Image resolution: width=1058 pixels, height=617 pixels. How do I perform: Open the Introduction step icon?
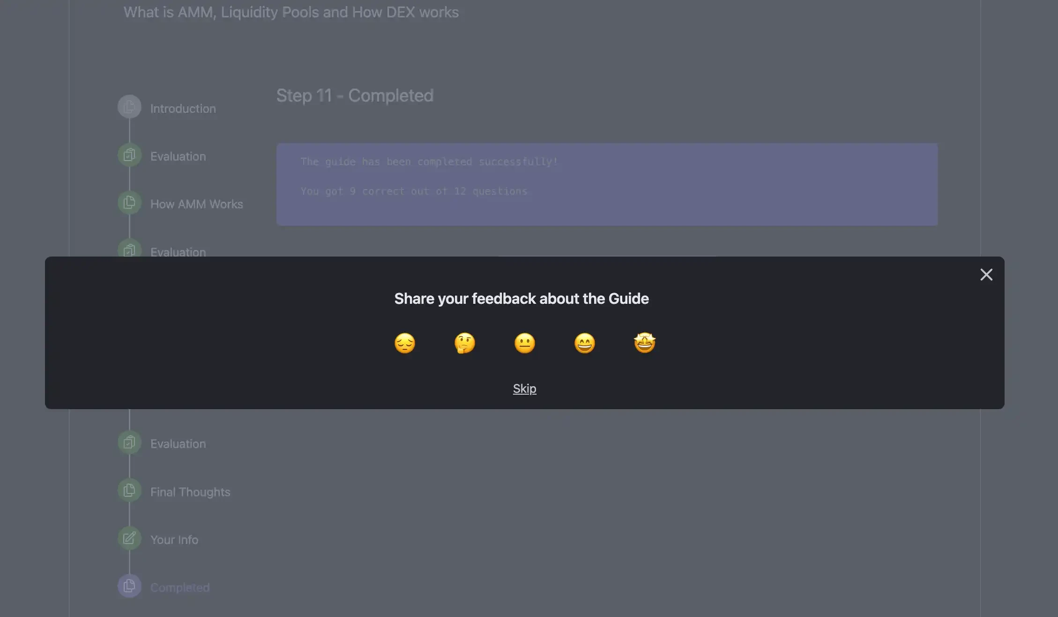tap(129, 107)
